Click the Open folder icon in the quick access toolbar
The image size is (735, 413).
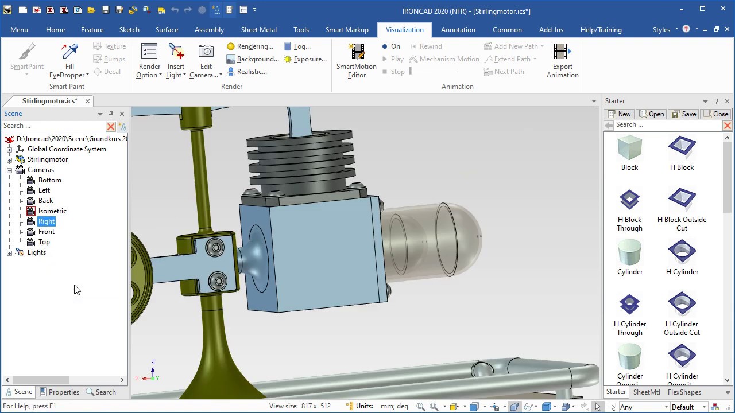91,10
